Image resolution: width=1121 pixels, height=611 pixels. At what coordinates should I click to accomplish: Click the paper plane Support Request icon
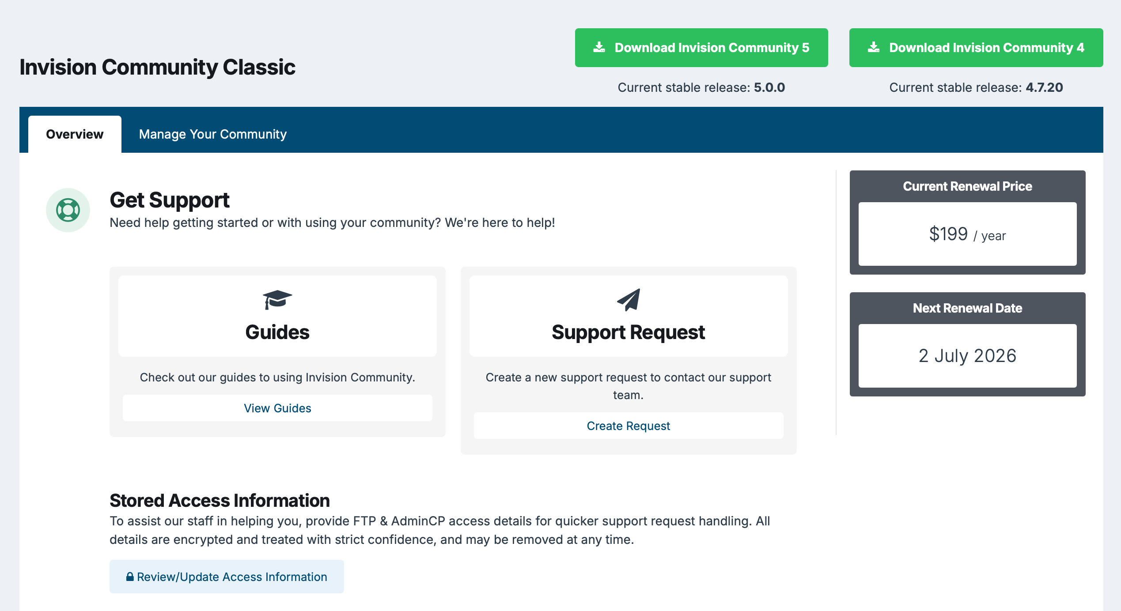(x=629, y=300)
